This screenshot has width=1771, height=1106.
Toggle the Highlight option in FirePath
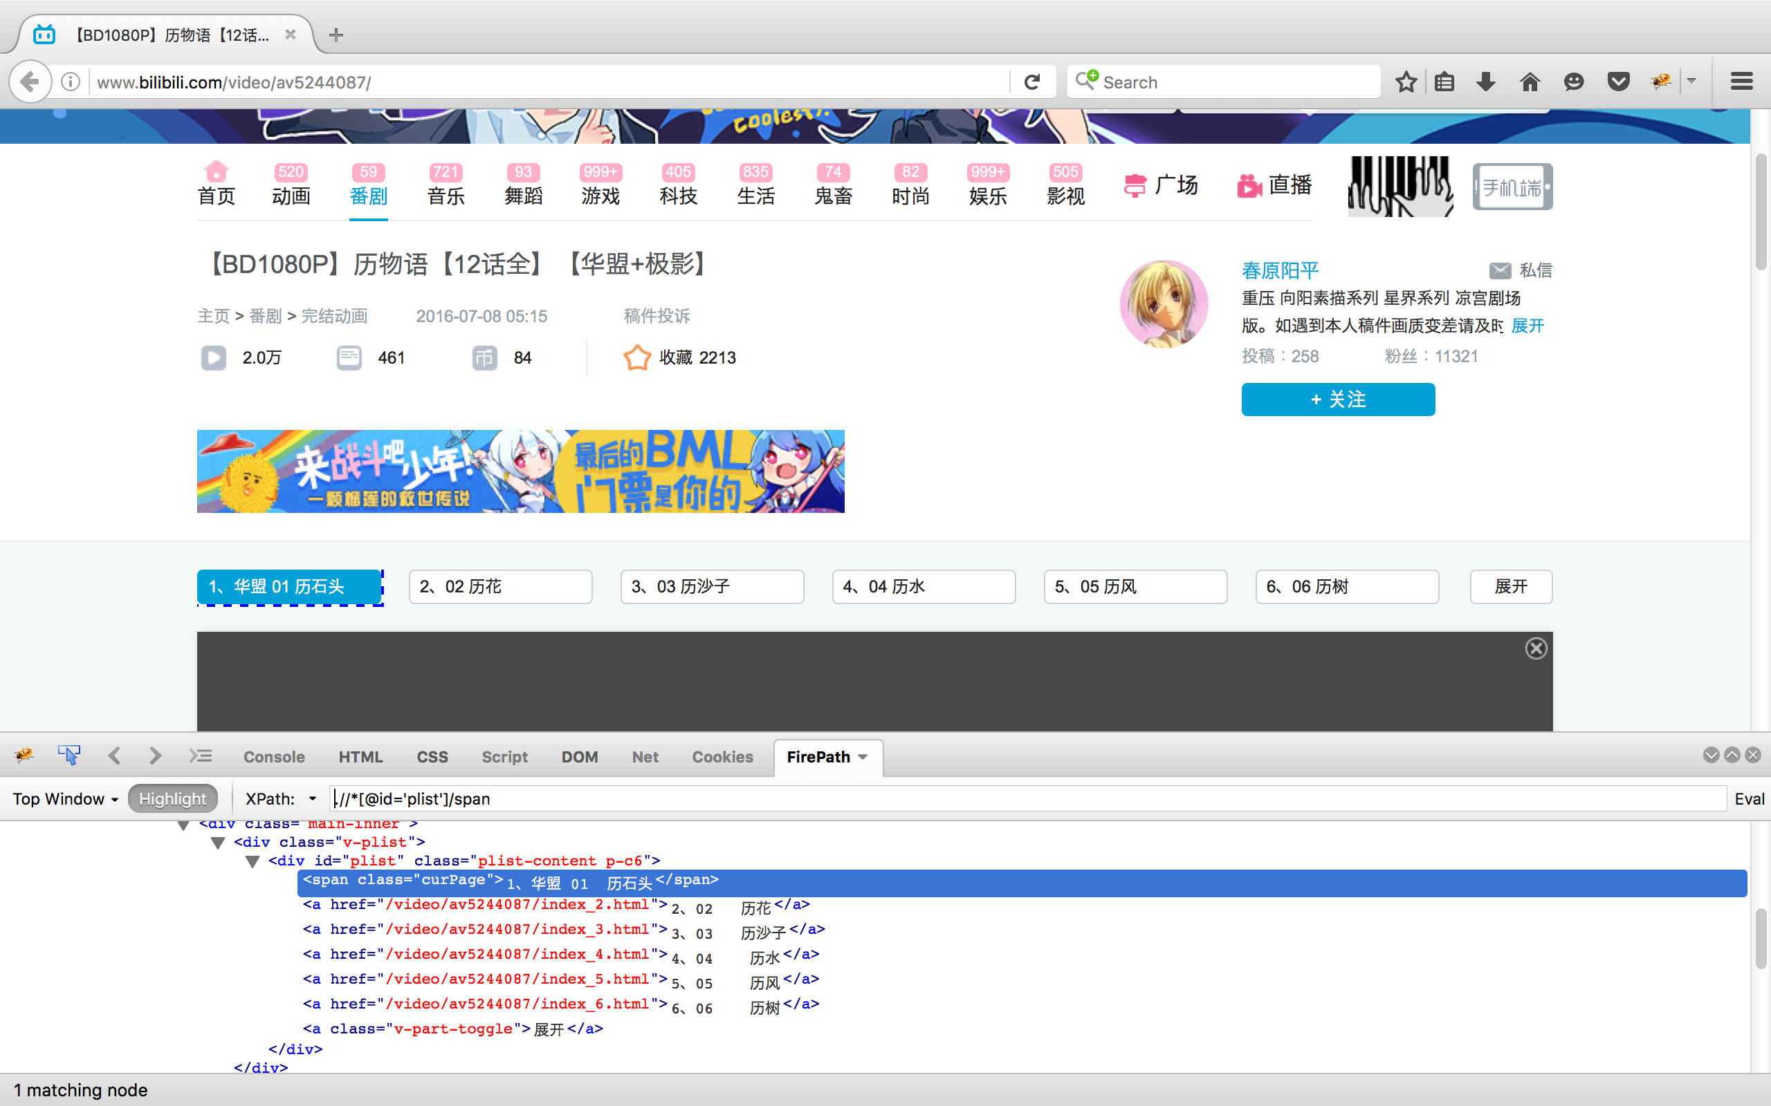173,798
